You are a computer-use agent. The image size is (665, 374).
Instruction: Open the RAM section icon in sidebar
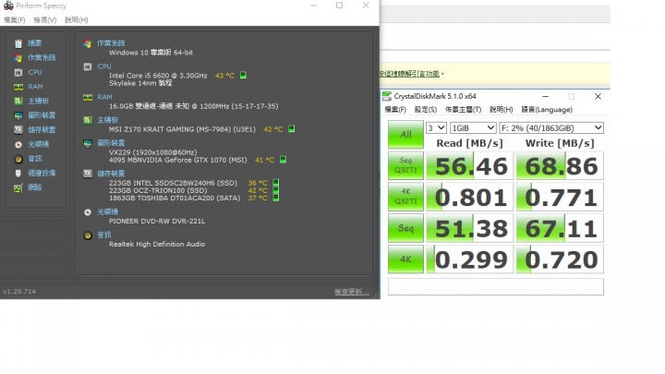[x=18, y=87]
